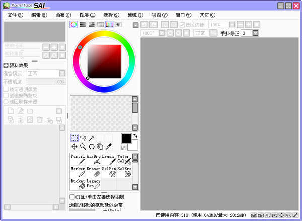
Task: Open the 文件 menu
Action: coord(15,15)
